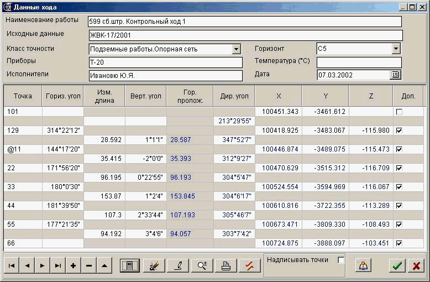Select X coordinate 100724.875
The width and height of the screenshot is (430, 282).
point(279,243)
